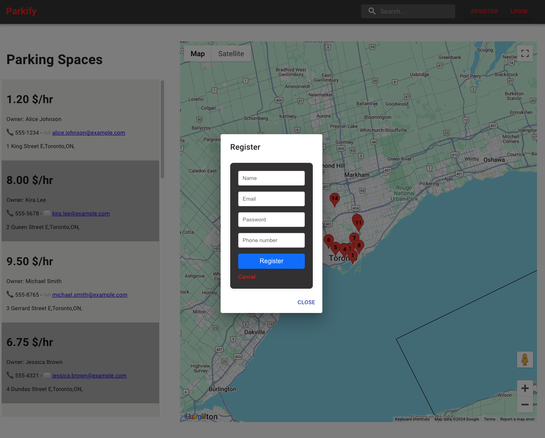Zoom out on the map
The width and height of the screenshot is (545, 438).
(x=525, y=405)
